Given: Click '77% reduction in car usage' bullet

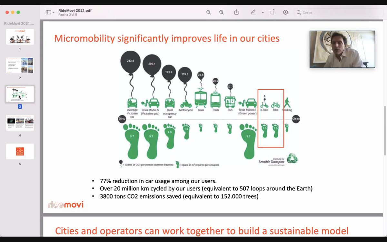Looking at the screenshot, I should point(158,181).
